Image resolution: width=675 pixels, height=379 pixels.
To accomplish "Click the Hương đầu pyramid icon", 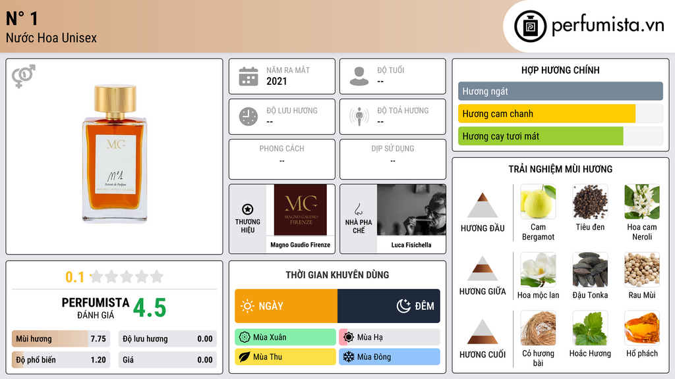I will (x=483, y=205).
